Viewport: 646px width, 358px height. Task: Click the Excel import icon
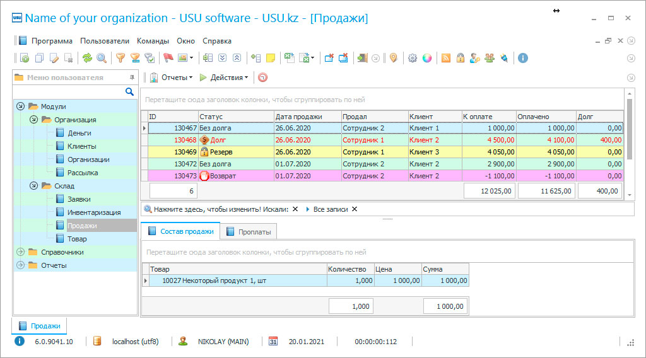click(x=304, y=58)
